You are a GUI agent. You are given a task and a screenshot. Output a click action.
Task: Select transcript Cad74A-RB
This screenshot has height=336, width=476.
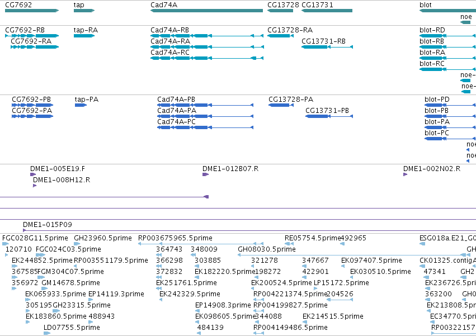pyautogui.click(x=207, y=36)
